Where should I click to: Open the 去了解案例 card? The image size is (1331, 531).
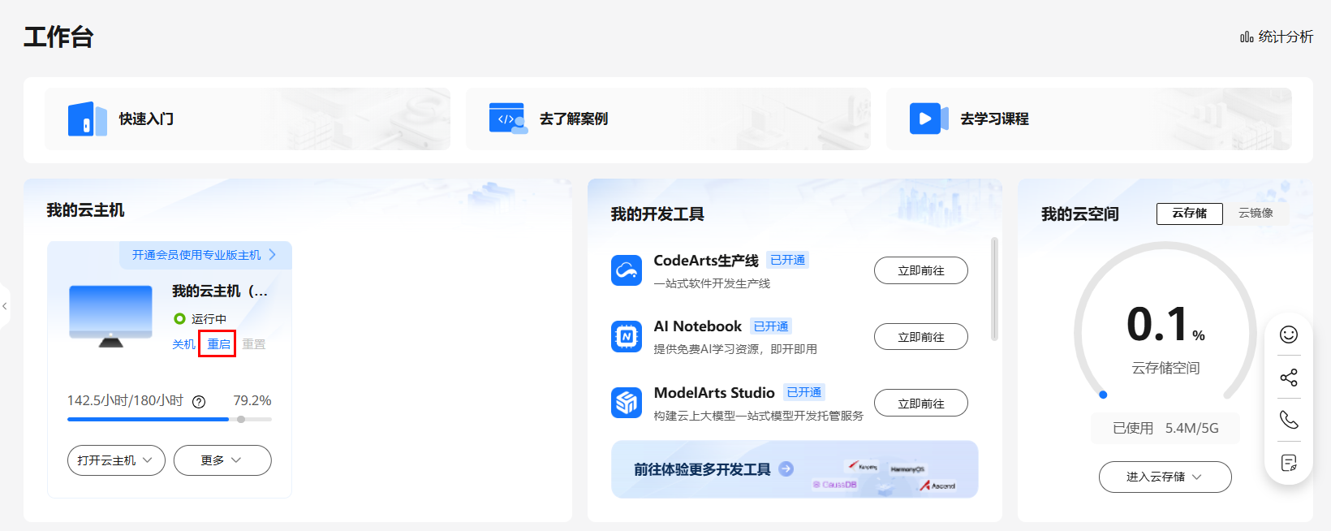click(x=668, y=119)
